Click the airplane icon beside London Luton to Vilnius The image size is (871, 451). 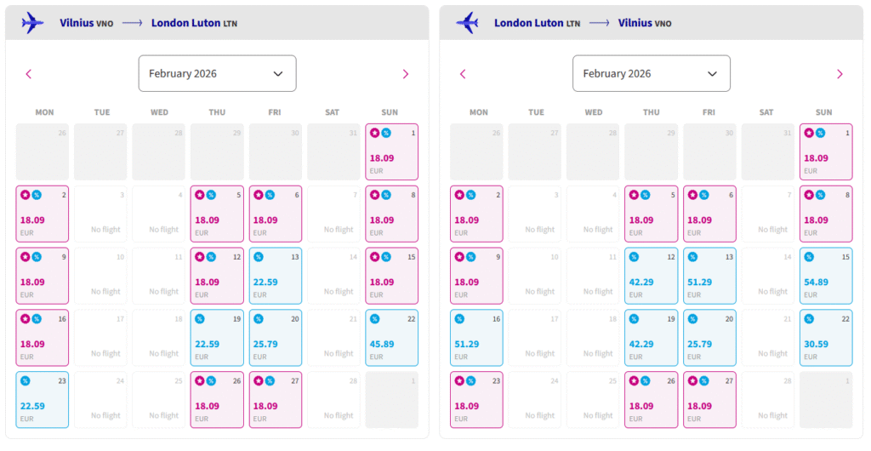(x=468, y=23)
